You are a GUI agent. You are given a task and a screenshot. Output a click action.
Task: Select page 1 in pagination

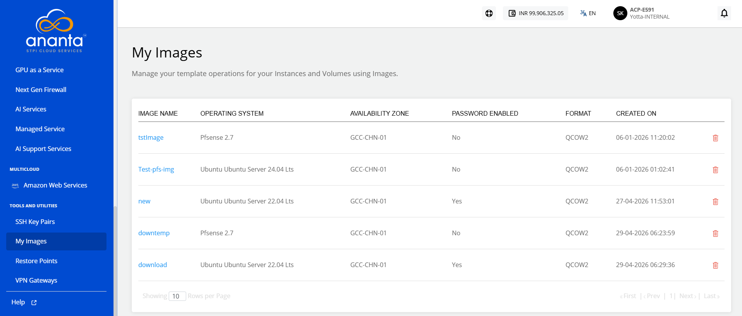tap(671, 296)
